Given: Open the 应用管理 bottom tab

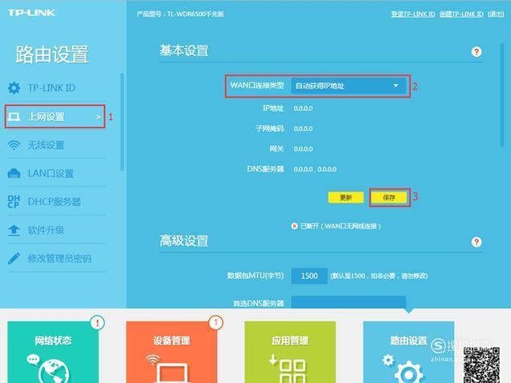Looking at the screenshot, I should (290, 353).
